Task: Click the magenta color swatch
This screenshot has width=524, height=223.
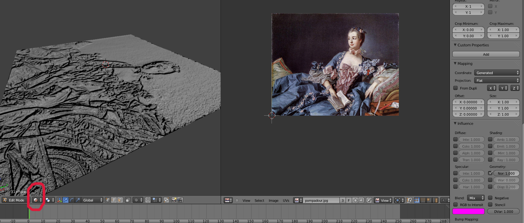Action: tap(468, 211)
